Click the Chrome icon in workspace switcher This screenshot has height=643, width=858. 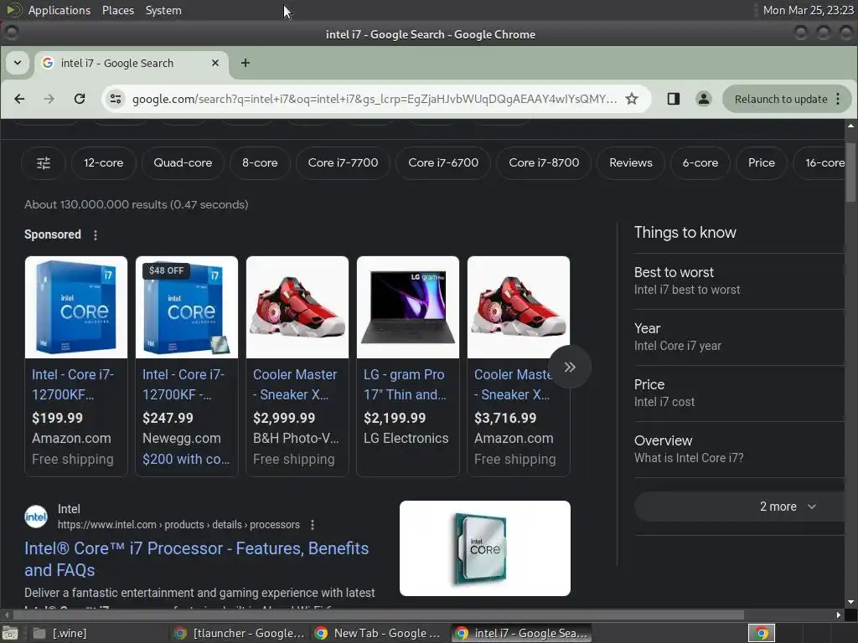762,633
